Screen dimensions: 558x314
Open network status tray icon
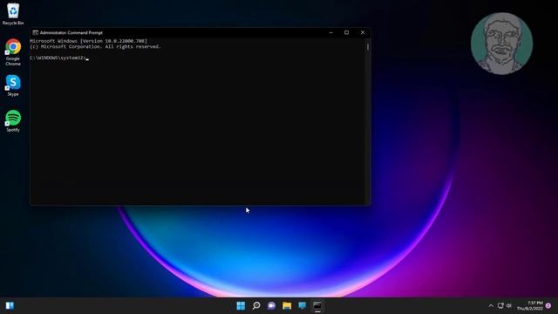coord(500,305)
